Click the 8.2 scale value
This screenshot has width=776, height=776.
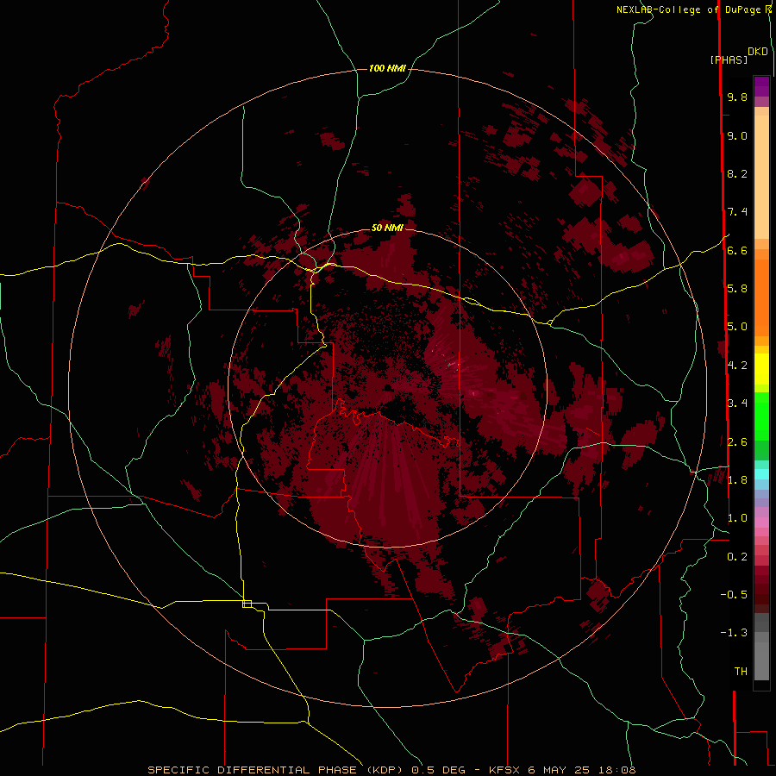tap(737, 174)
